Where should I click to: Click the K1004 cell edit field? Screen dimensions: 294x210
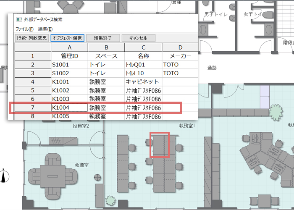click(69, 108)
